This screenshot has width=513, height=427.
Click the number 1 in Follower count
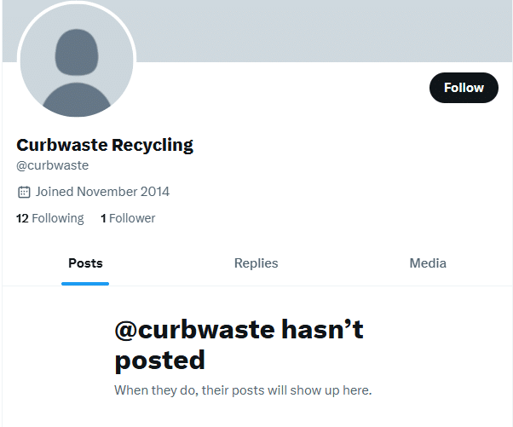tap(103, 218)
